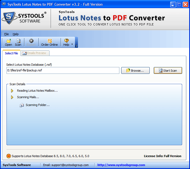Click the Open folder toolbar icon

8,41
